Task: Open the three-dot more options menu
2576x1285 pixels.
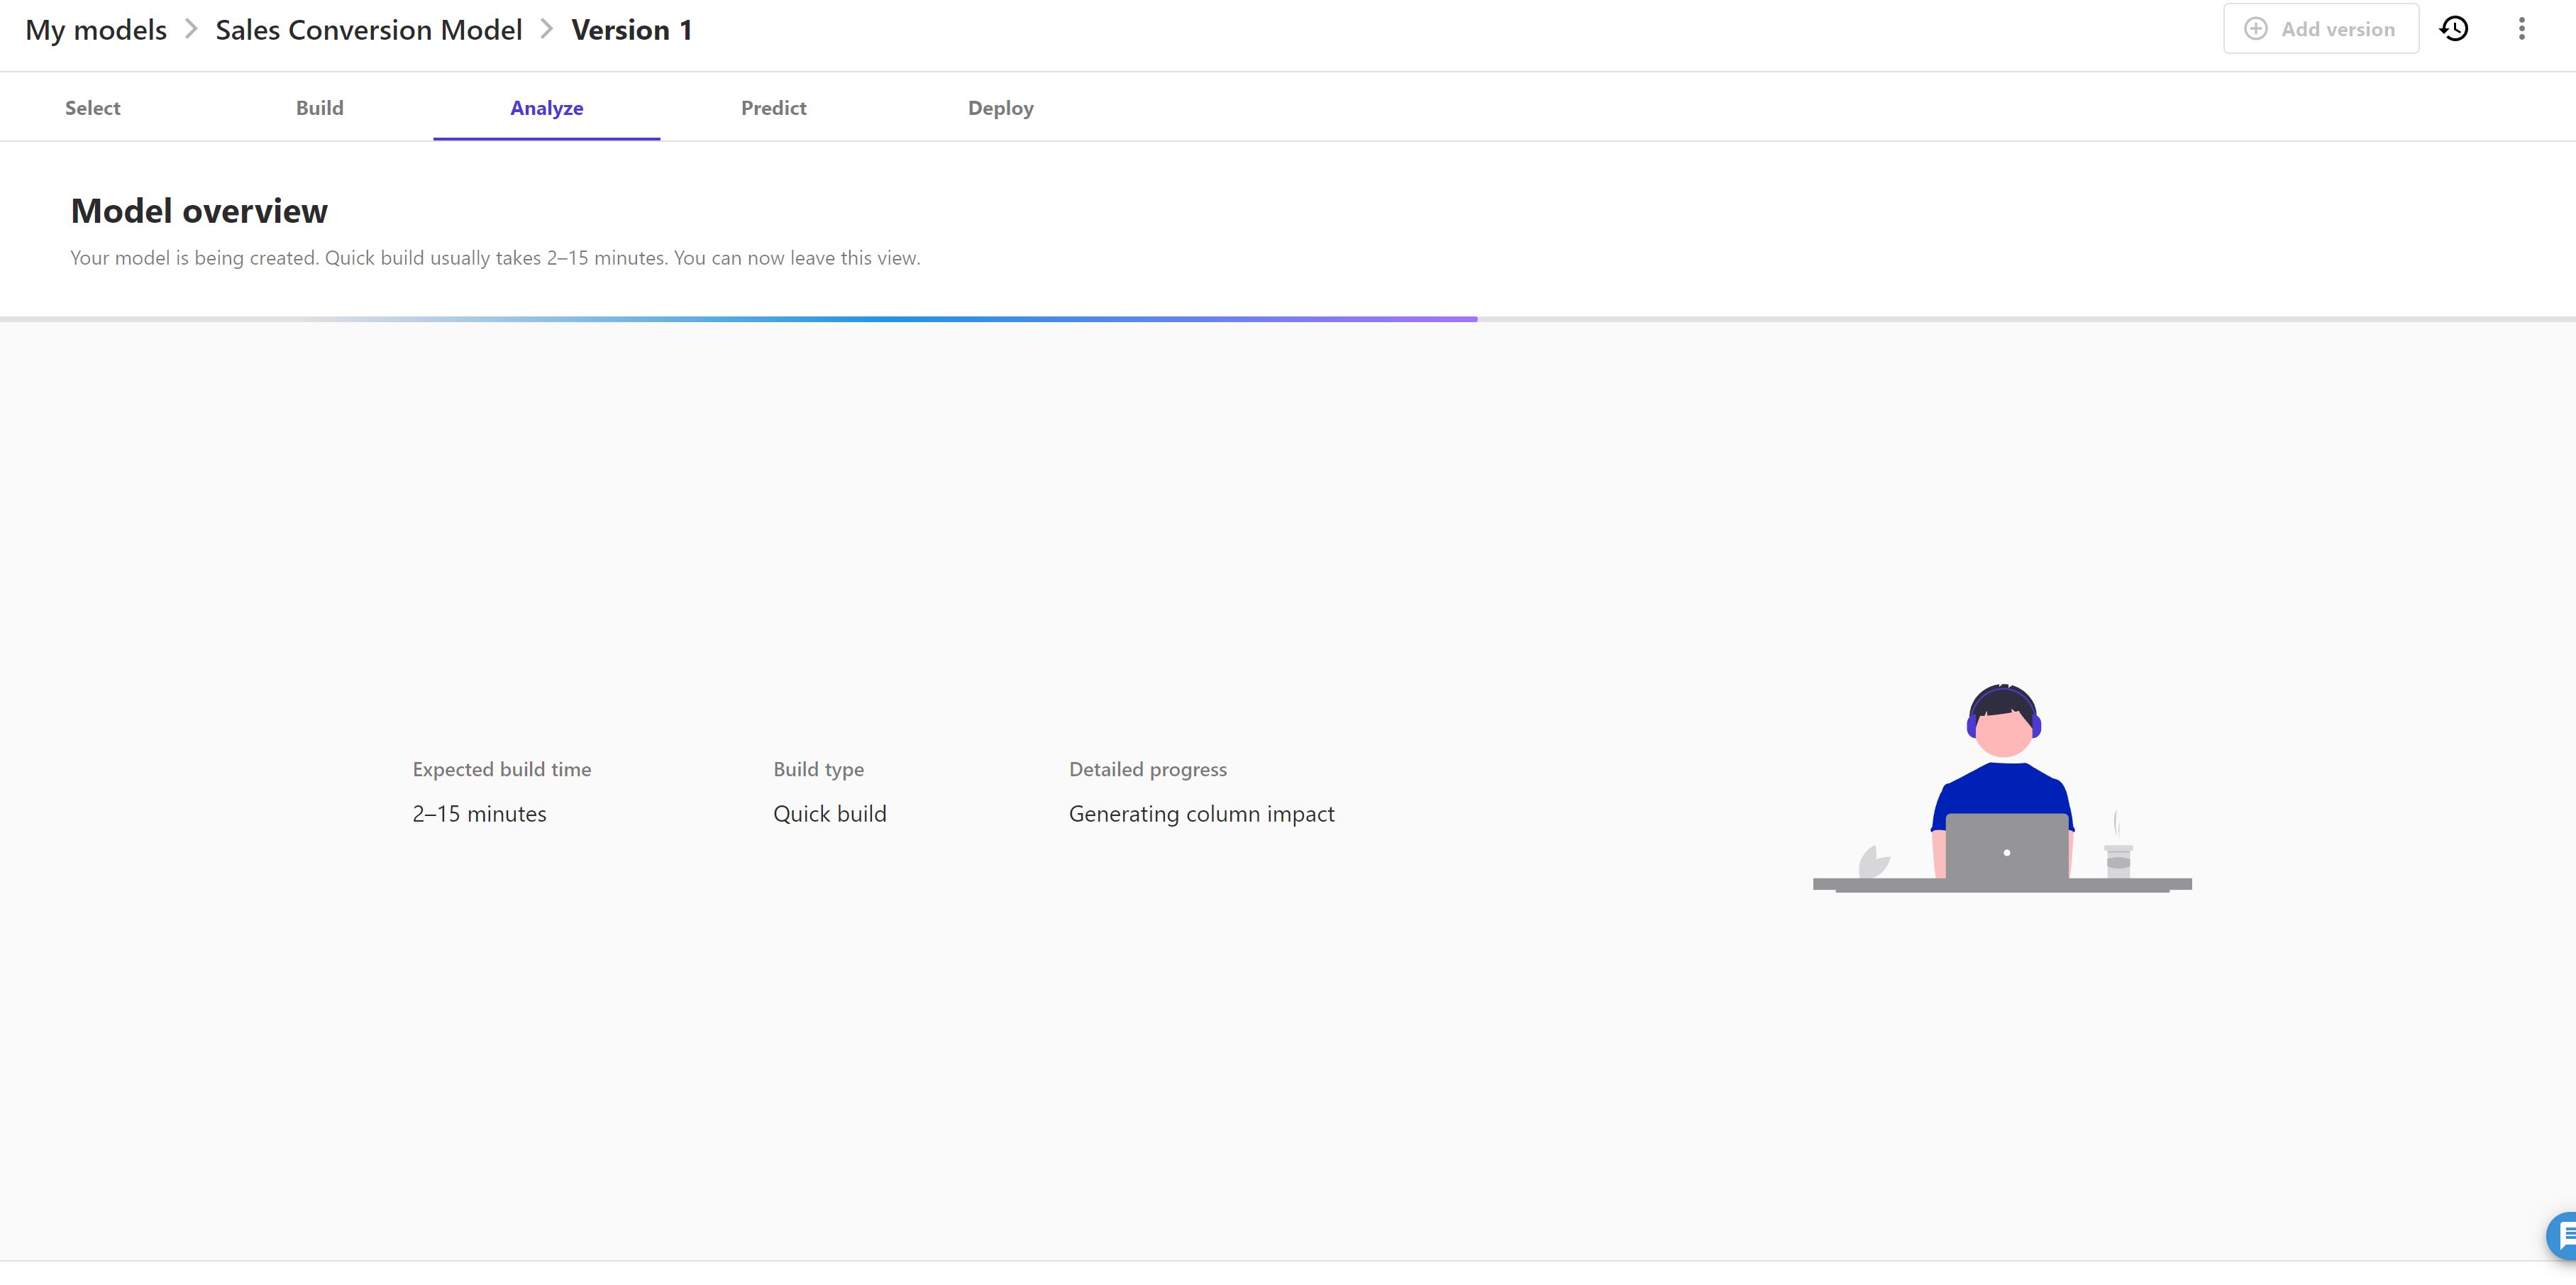Action: pos(2521,29)
